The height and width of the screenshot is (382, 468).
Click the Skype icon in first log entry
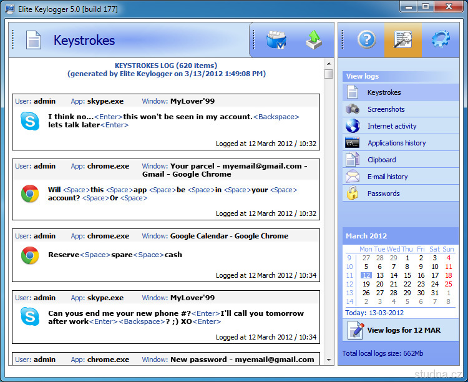pyautogui.click(x=29, y=121)
